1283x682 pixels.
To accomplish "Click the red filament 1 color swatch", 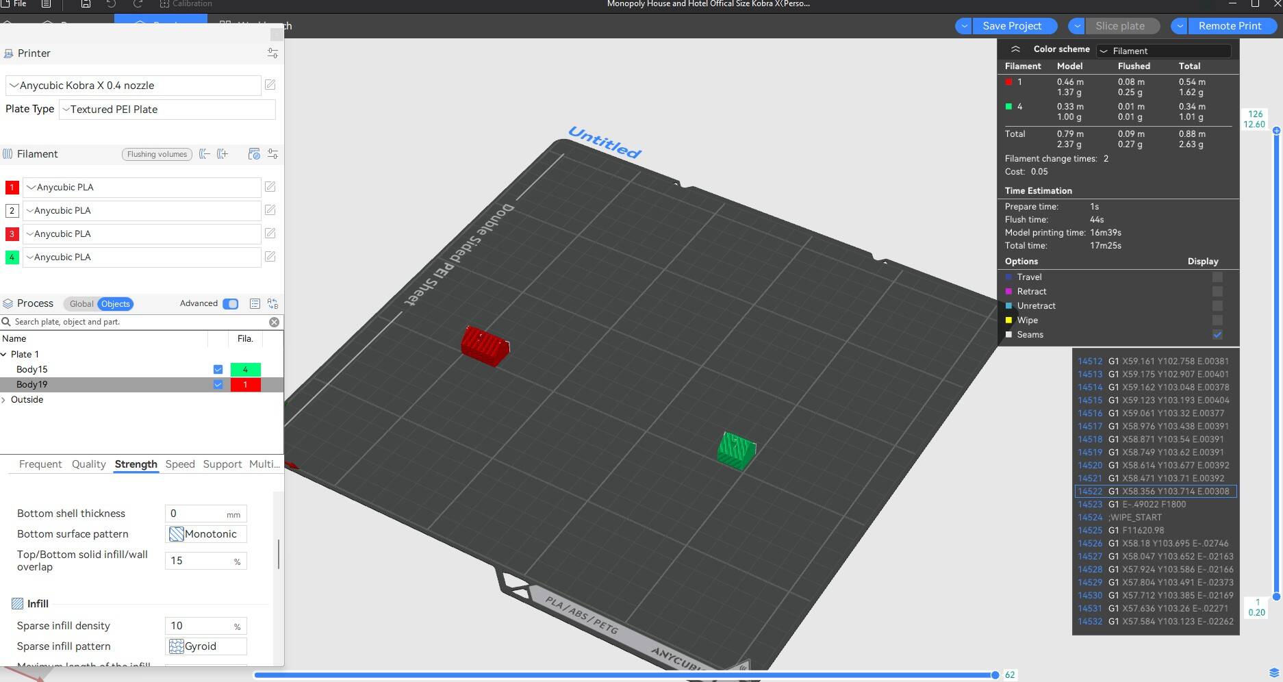I will 12,187.
